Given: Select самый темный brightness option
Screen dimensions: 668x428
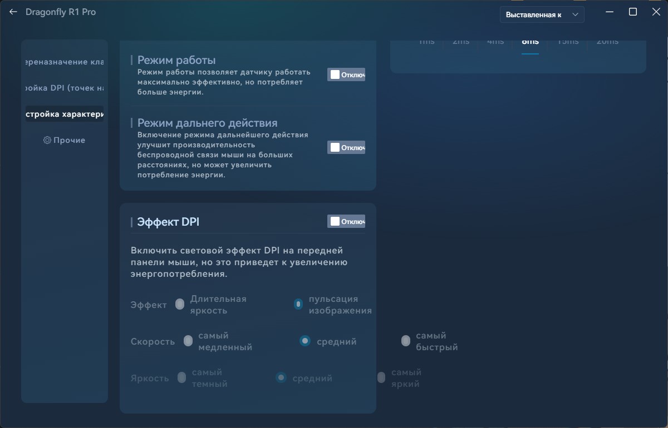Looking at the screenshot, I should [x=181, y=378].
